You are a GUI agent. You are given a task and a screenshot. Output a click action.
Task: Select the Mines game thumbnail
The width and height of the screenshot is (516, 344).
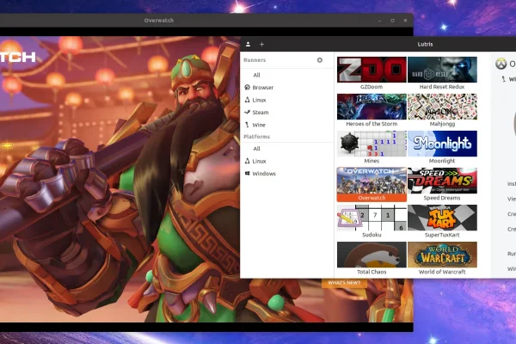coord(372,144)
